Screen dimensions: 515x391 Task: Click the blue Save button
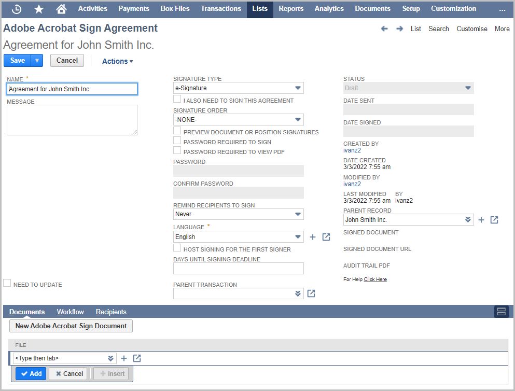point(18,60)
